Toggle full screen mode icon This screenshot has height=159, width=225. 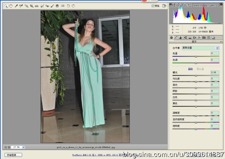click(x=164, y=6)
